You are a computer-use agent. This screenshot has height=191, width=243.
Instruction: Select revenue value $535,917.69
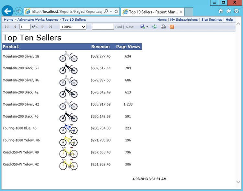100,104
